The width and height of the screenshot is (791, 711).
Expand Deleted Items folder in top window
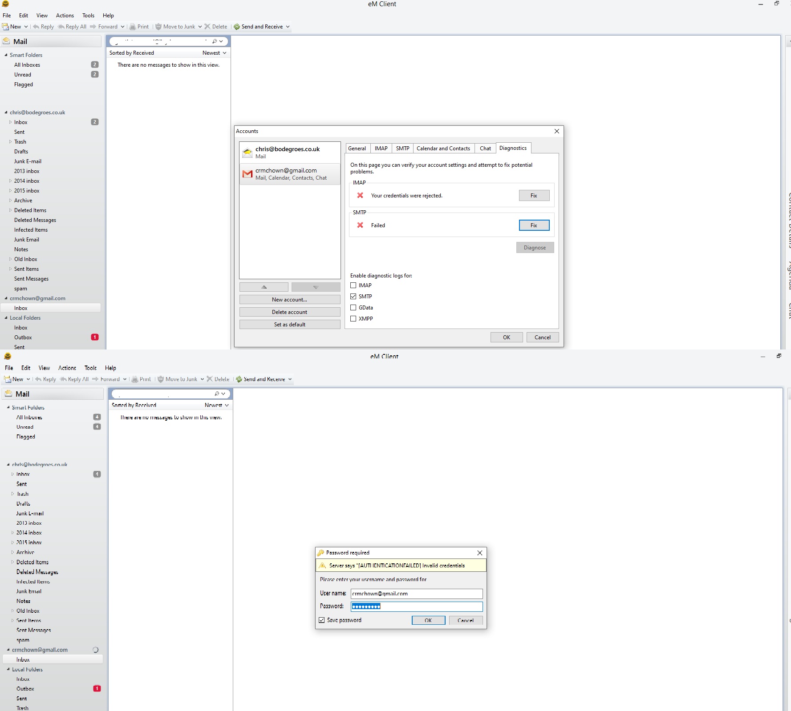(10, 210)
